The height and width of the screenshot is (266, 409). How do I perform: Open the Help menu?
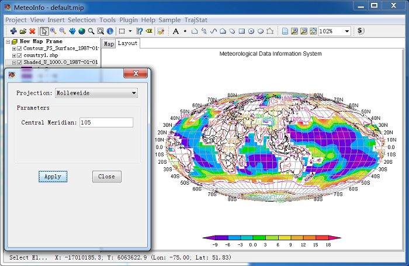148,20
